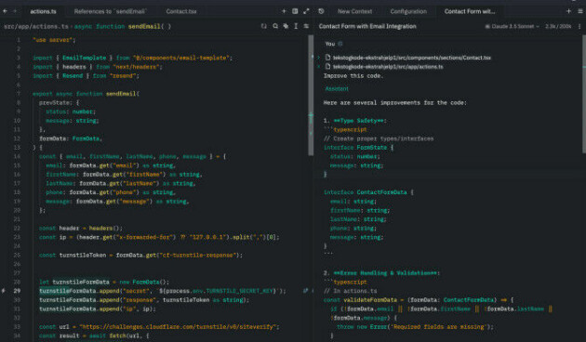This screenshot has height=342, width=586.
Task: Go back with the left arrow in editor
Action: tap(5, 11)
